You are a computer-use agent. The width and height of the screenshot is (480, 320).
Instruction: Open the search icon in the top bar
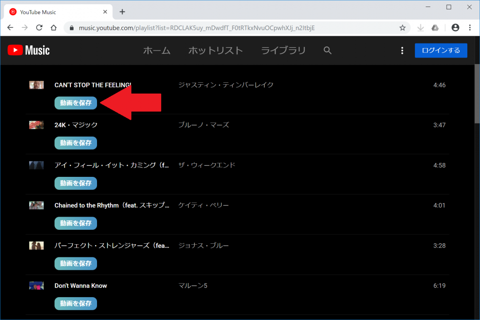tap(327, 50)
